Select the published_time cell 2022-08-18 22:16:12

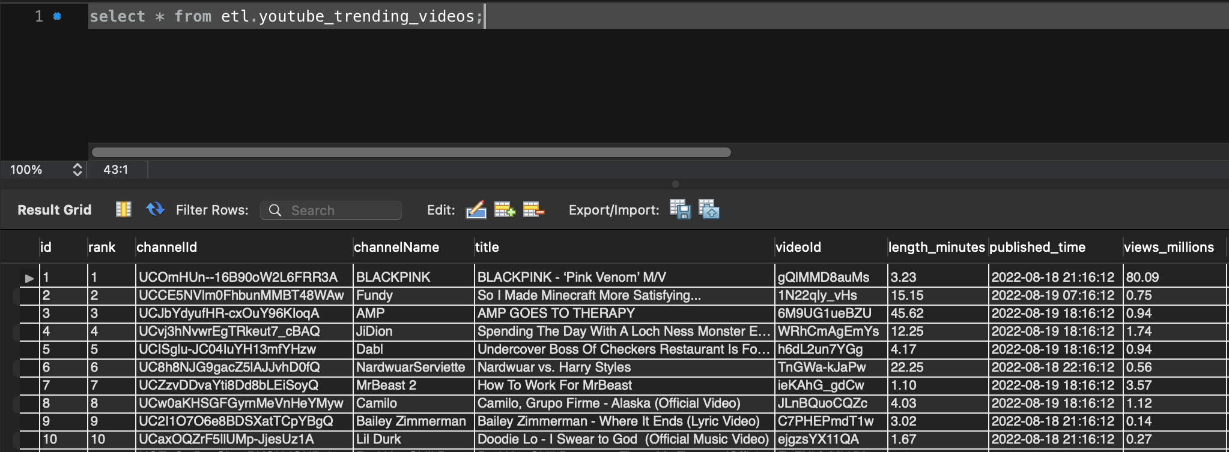pyautogui.click(x=1055, y=367)
